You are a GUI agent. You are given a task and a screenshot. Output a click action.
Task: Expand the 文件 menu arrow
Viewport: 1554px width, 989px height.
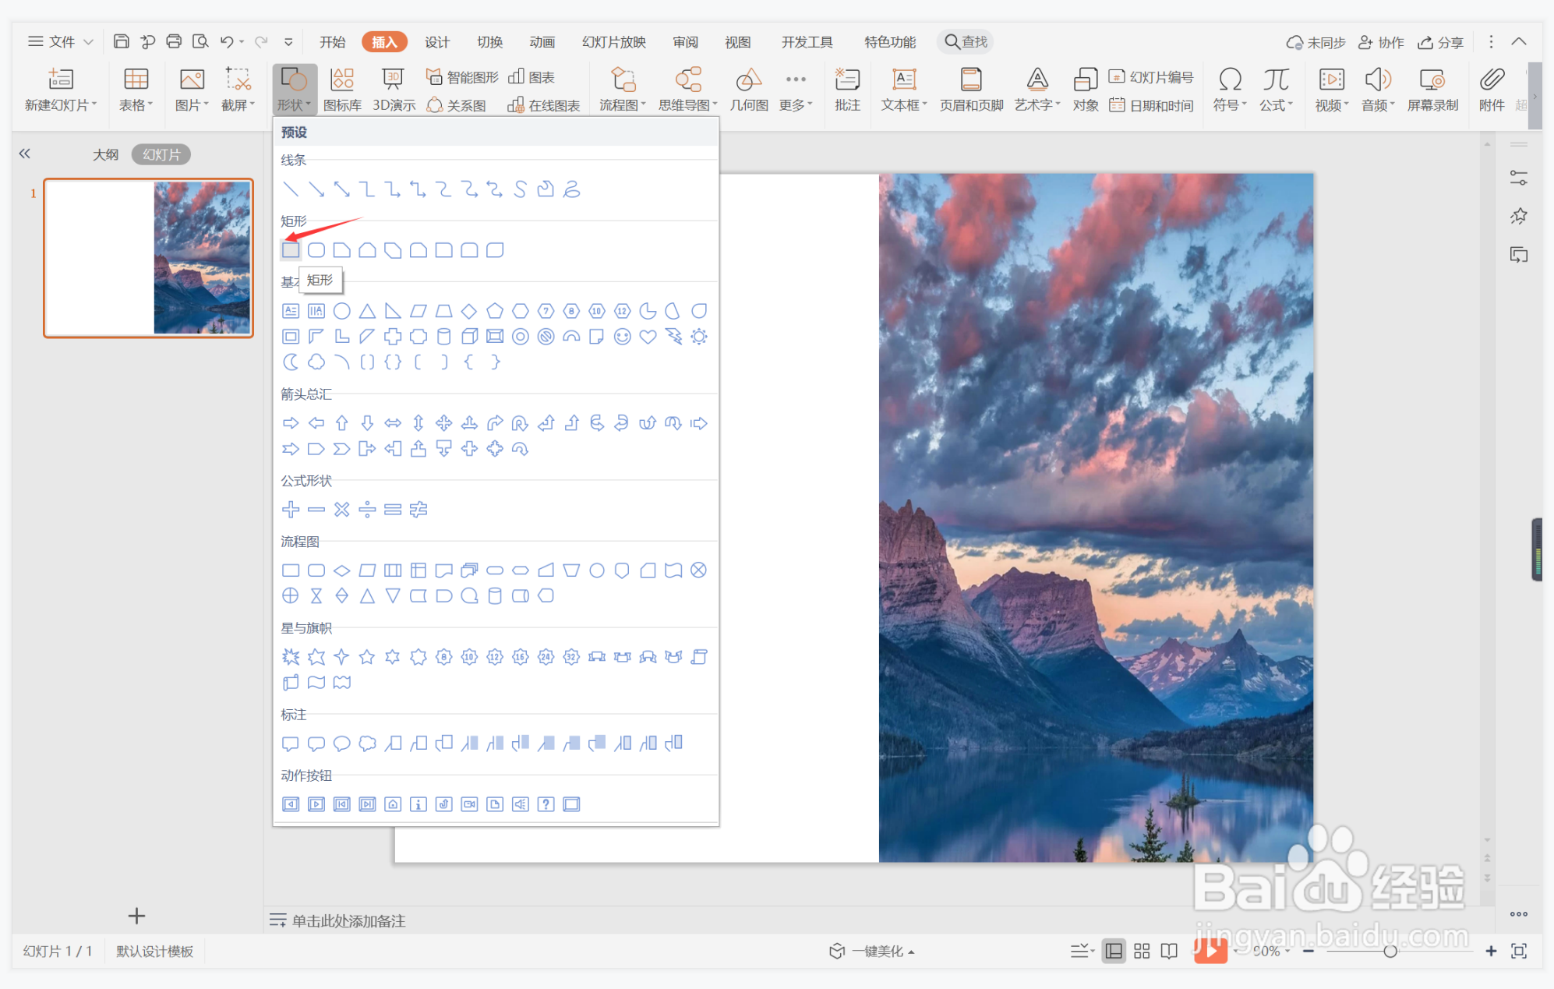[88, 41]
